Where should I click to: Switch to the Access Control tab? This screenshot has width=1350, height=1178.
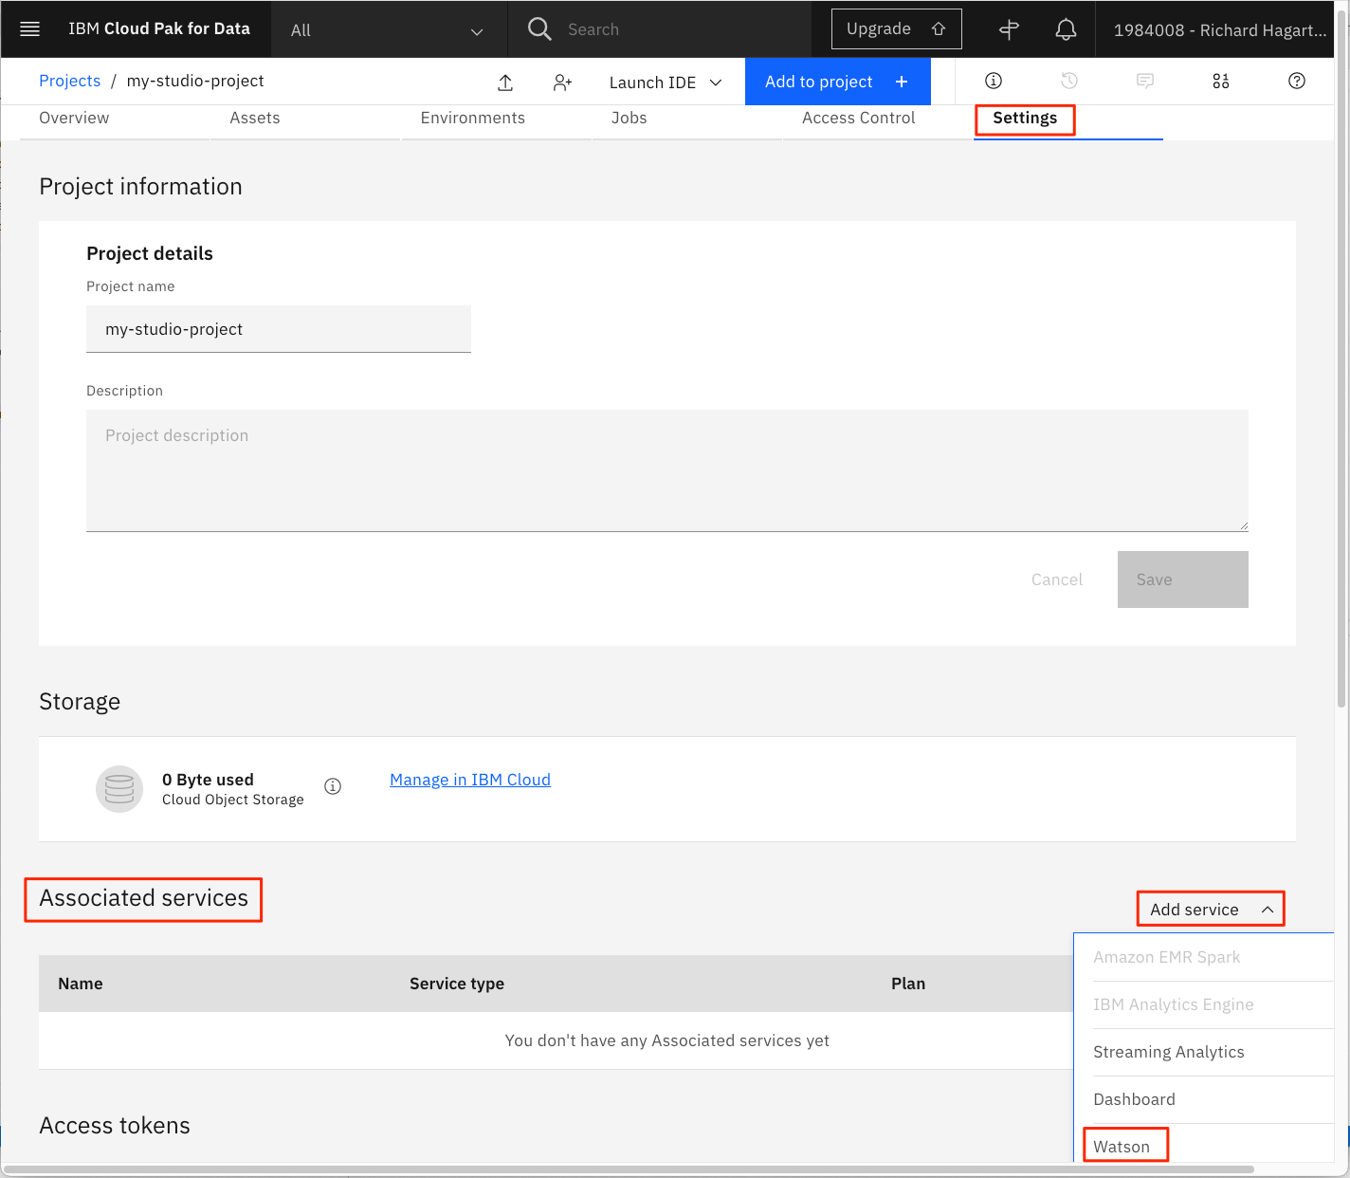(x=859, y=118)
